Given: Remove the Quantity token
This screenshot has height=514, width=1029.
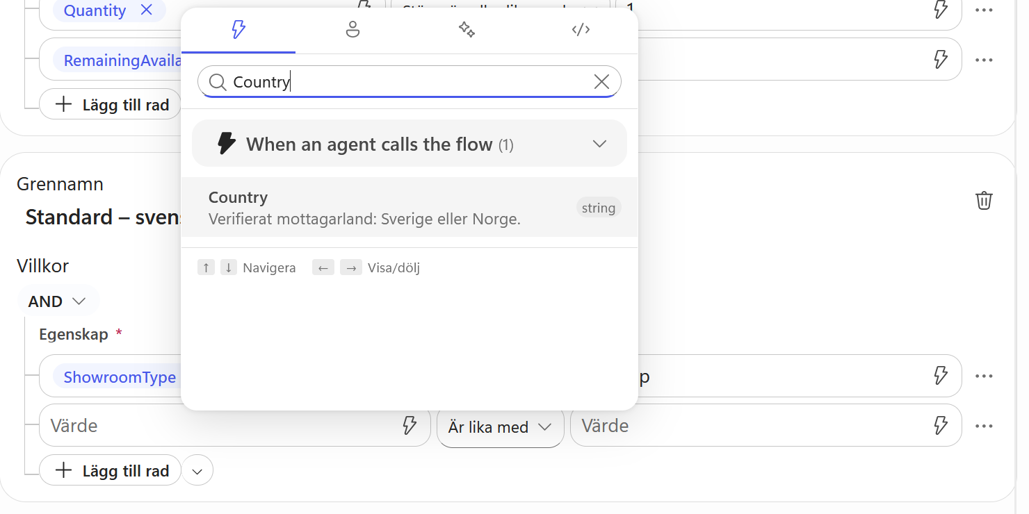Looking at the screenshot, I should pos(146,10).
